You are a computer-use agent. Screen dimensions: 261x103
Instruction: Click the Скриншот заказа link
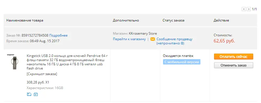(x=42, y=74)
